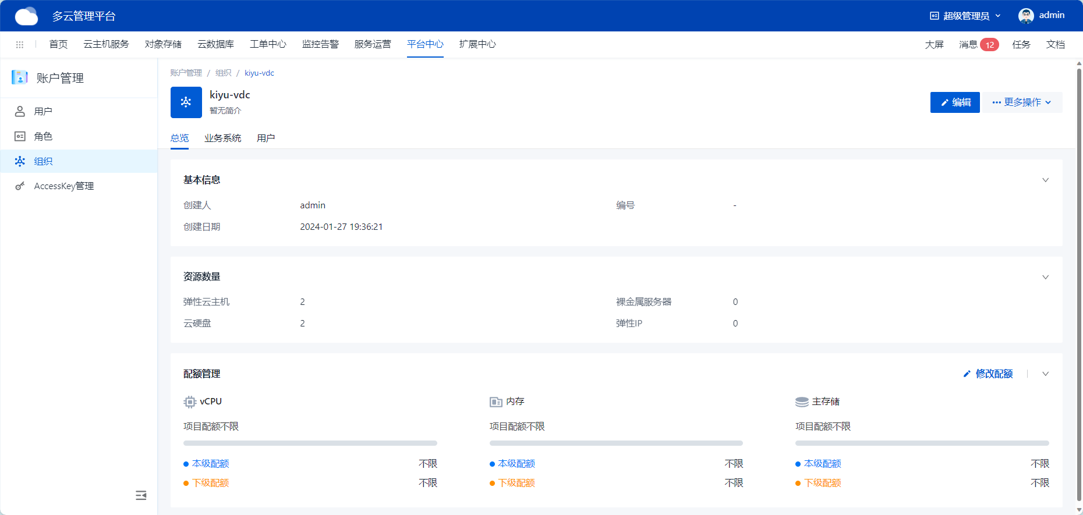Click the admin avatar icon
Screen dimensions: 1083x515
pos(1026,16)
